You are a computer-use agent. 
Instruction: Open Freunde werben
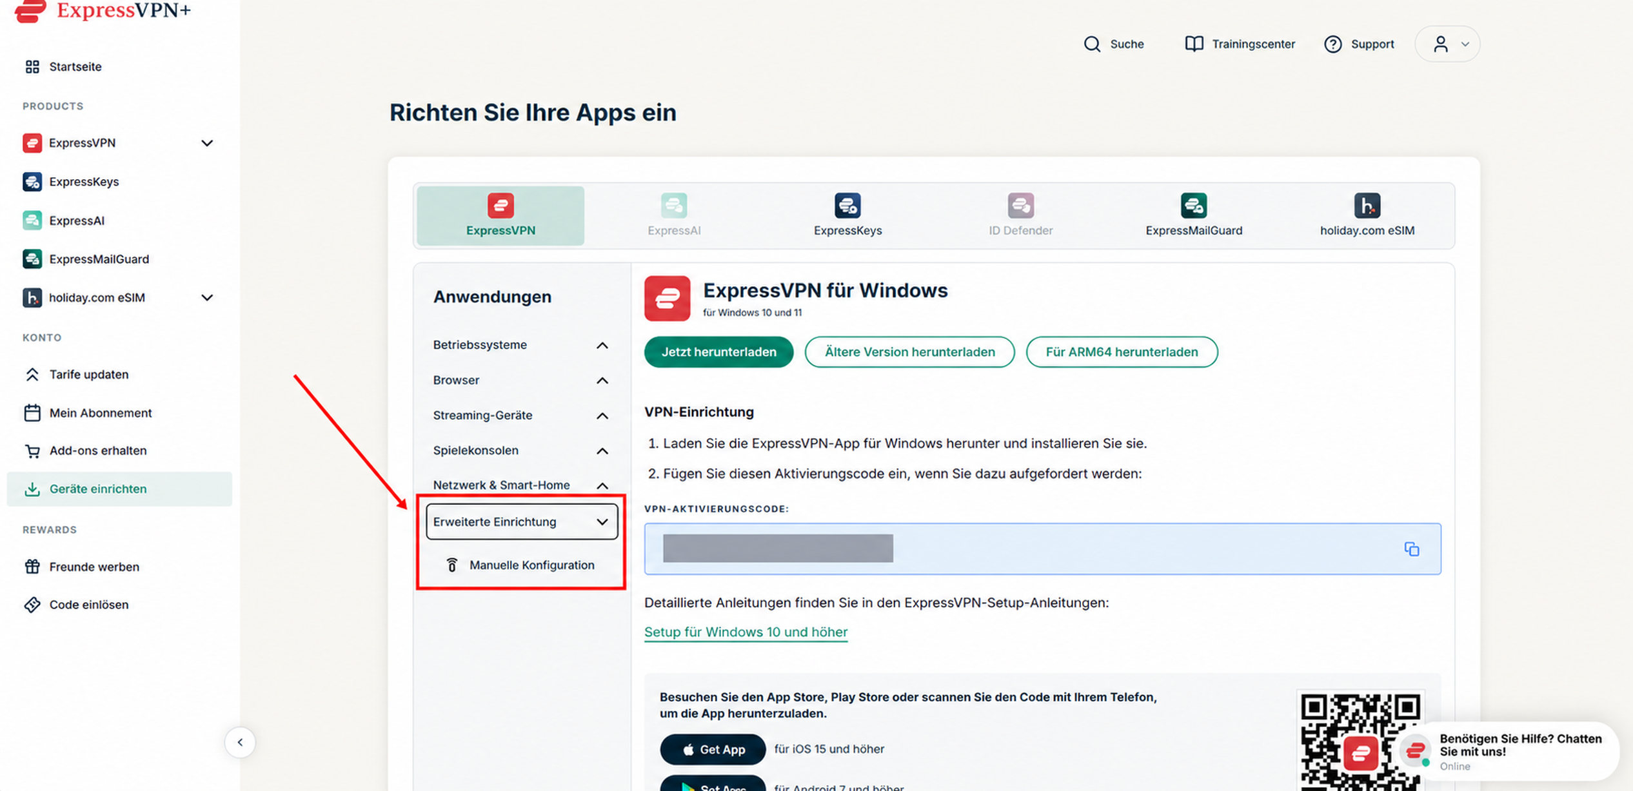coord(94,567)
